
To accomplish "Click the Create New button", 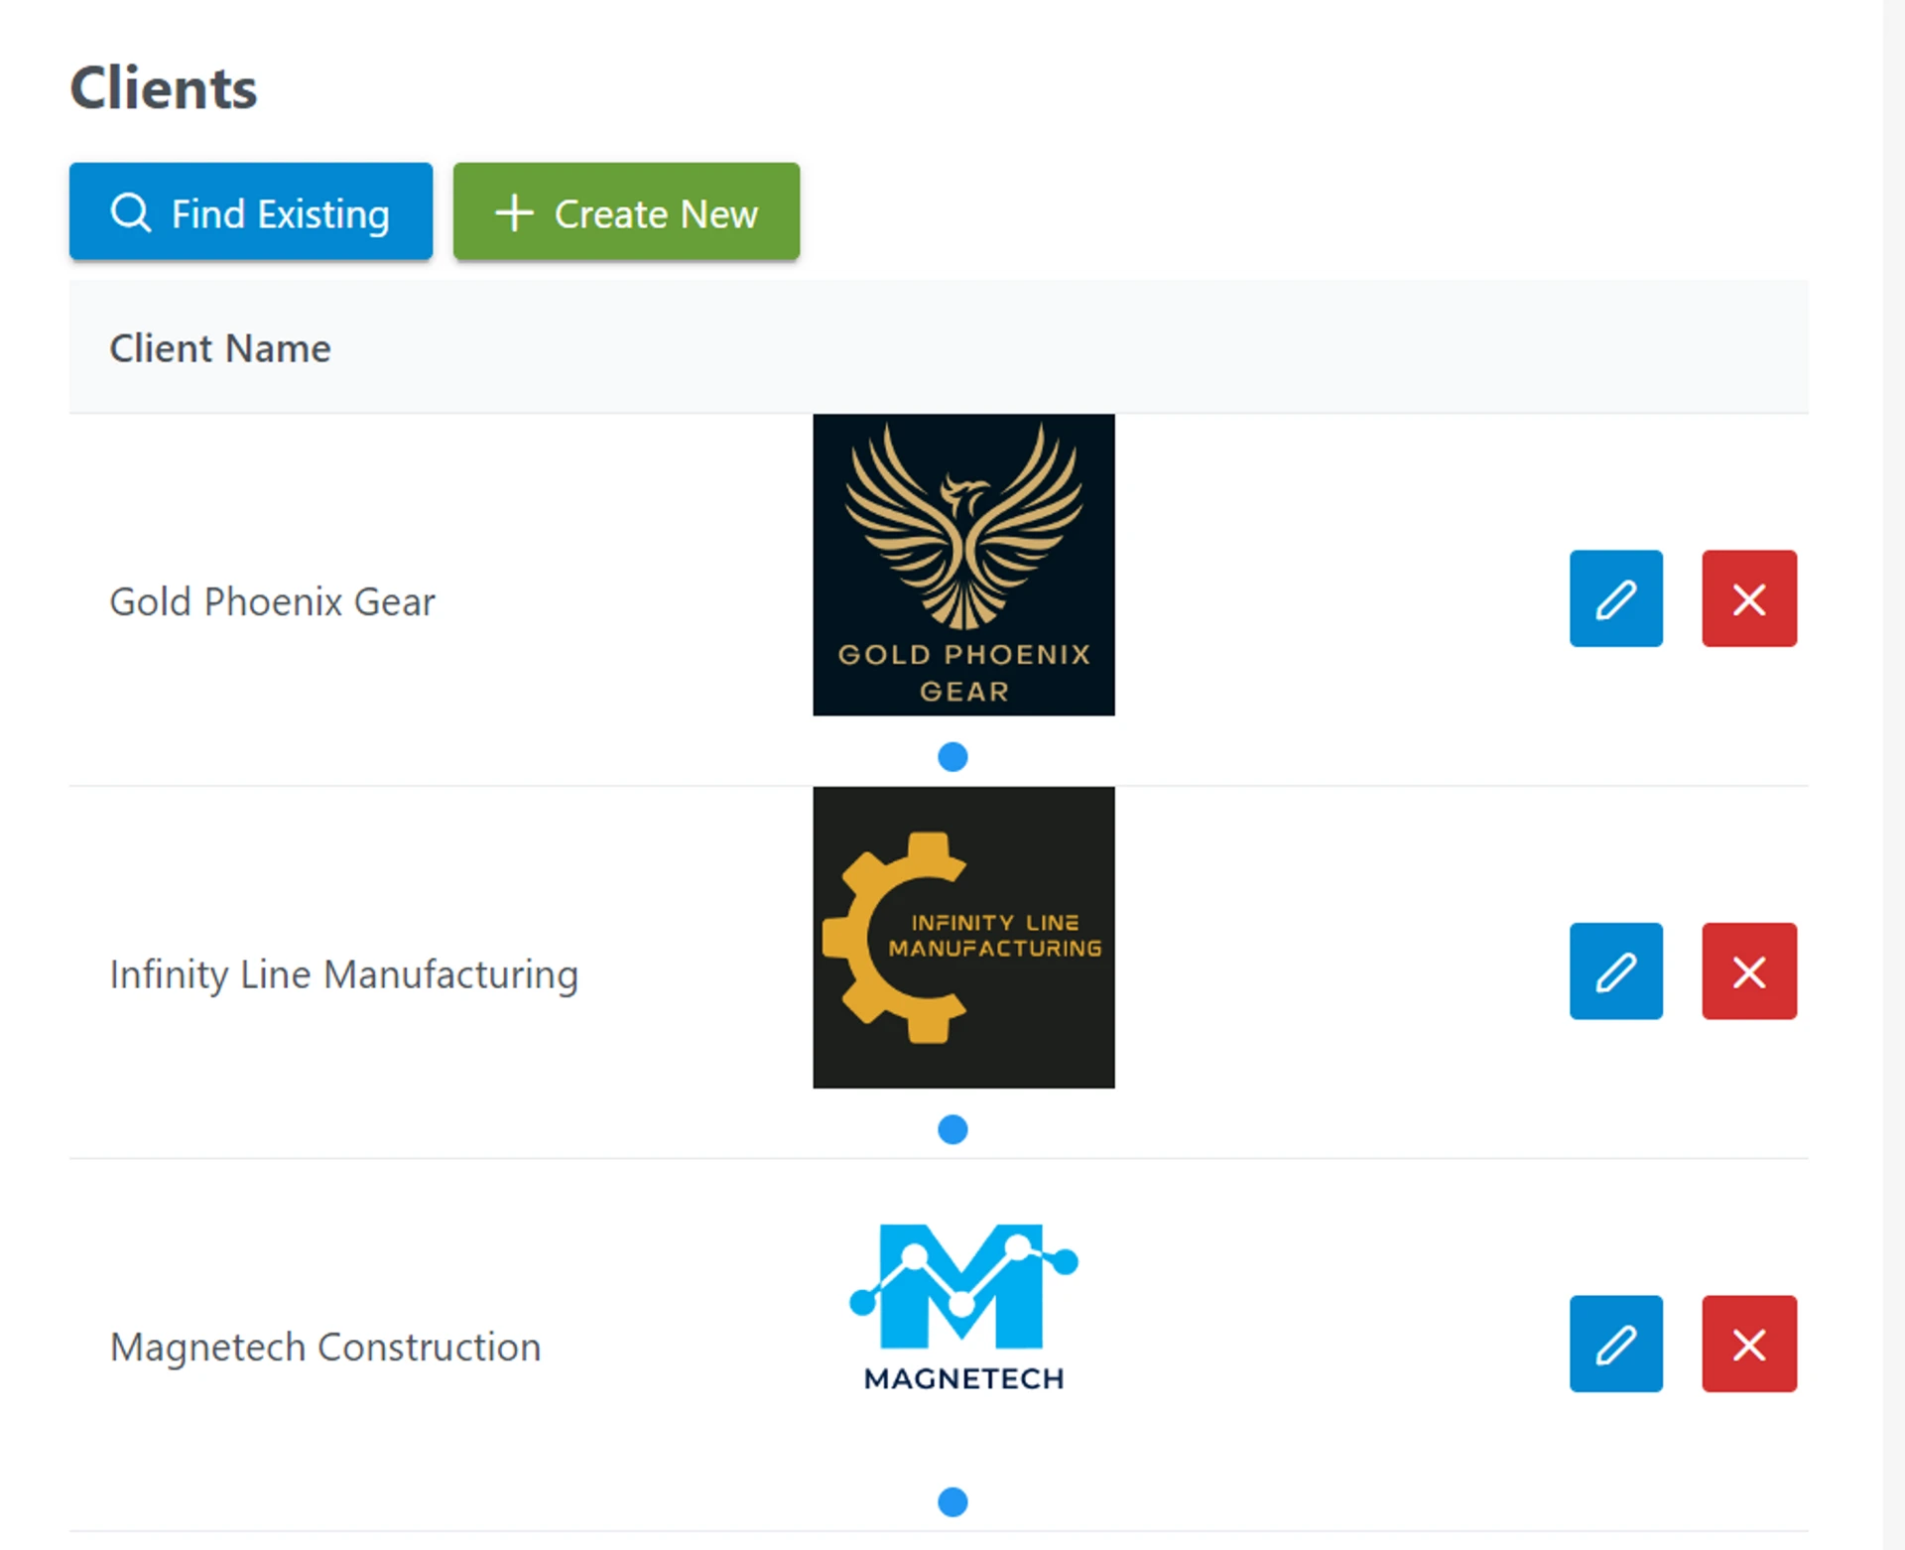I will [626, 212].
